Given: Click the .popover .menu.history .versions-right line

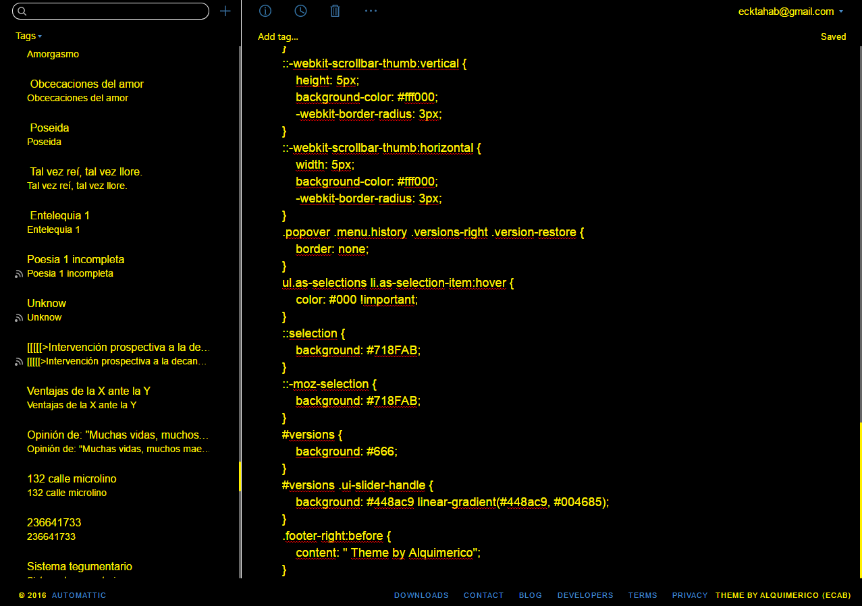Looking at the screenshot, I should point(433,232).
